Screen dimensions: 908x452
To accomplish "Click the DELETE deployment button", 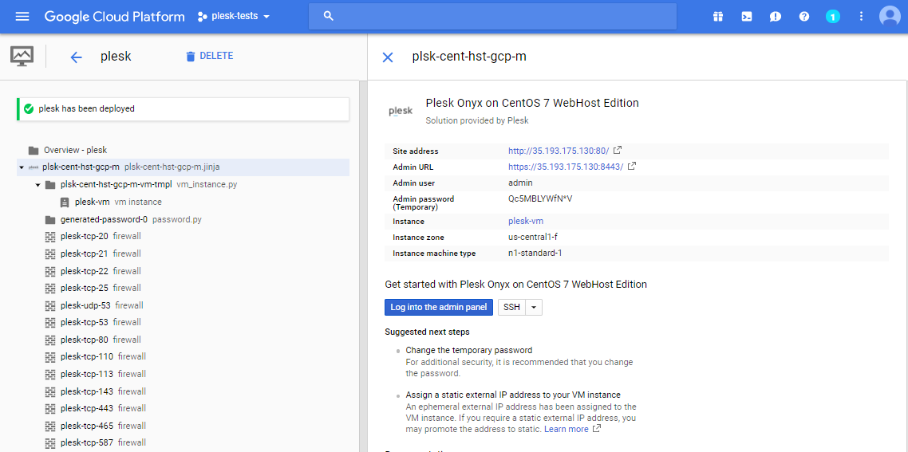I will pyautogui.click(x=209, y=57).
